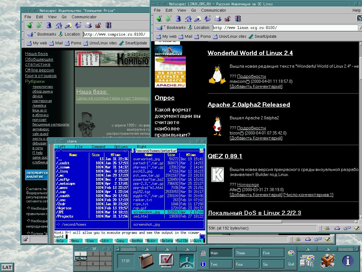Select screenshot.jpg in Midnight Commander right panel
The image size is (362, 272).
click(x=168, y=212)
